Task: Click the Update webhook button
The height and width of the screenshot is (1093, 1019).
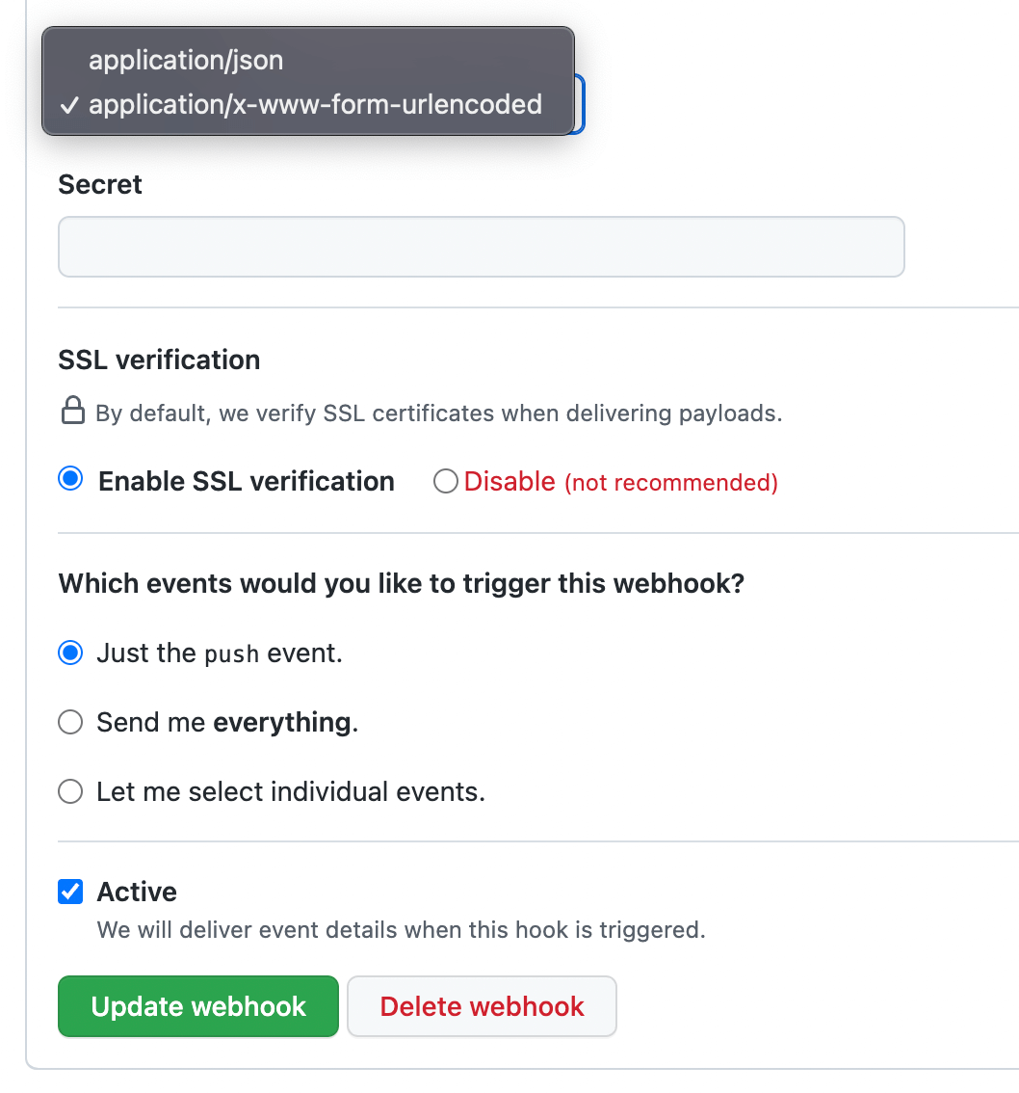Action: (198, 1006)
